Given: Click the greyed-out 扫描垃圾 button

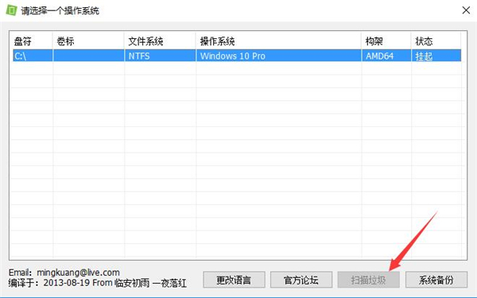Looking at the screenshot, I should (x=368, y=280).
